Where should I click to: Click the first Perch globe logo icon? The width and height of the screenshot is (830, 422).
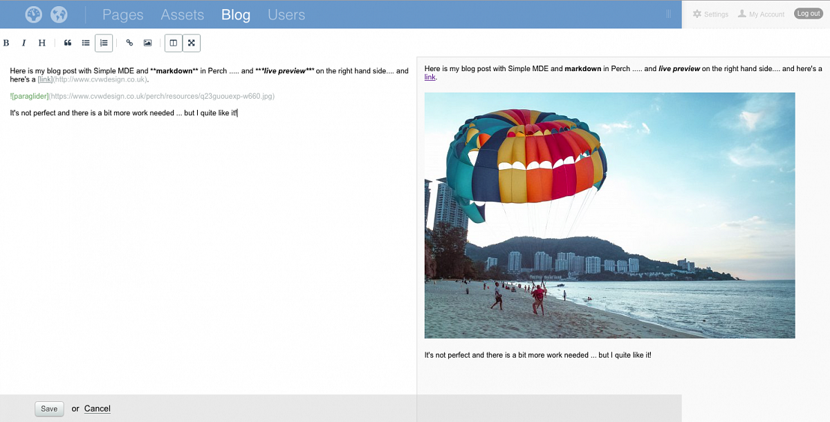[34, 14]
